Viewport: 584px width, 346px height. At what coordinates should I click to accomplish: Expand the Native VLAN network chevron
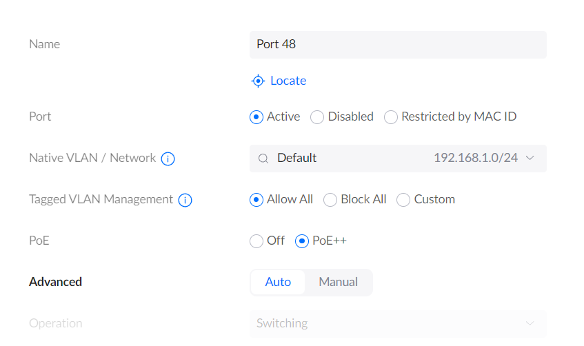click(530, 158)
